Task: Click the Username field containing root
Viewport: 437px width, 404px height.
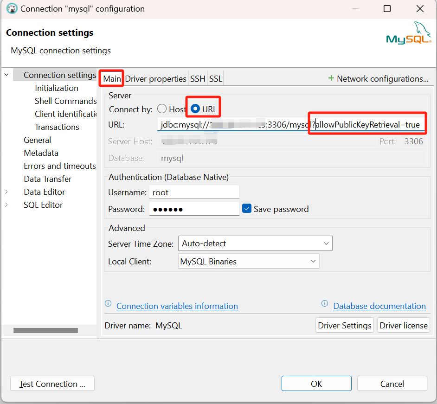Action: click(194, 192)
